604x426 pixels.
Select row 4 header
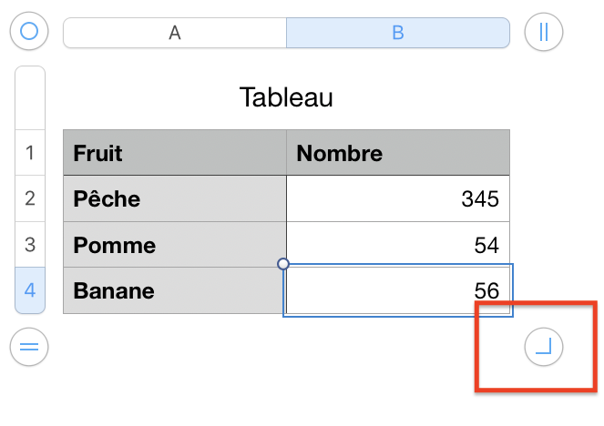pyautogui.click(x=30, y=291)
